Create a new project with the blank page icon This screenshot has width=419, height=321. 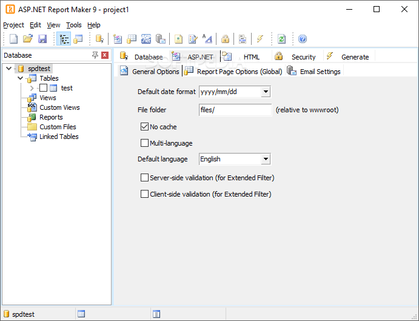(x=13, y=39)
